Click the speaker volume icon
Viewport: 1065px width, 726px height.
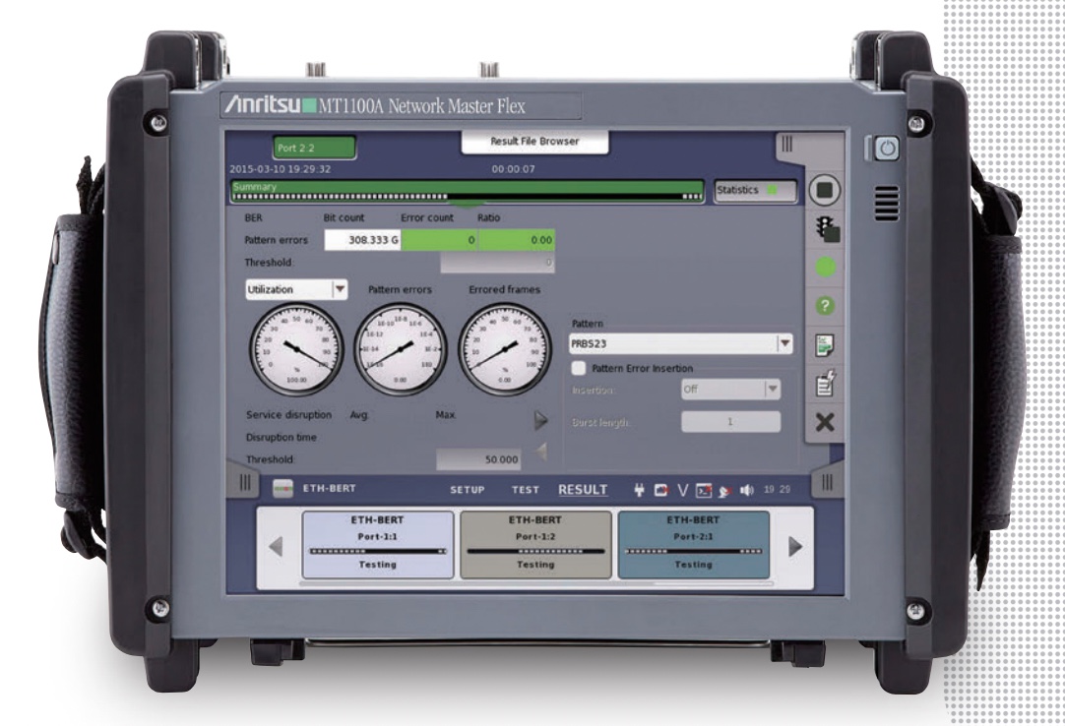[x=746, y=490]
